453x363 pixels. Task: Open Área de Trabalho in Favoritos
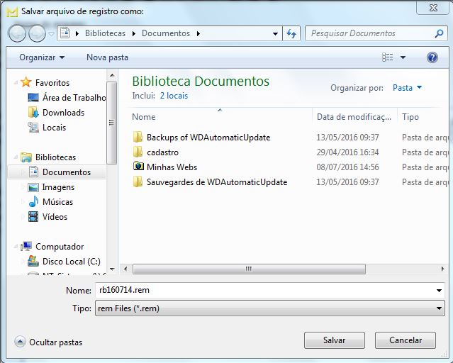tap(74, 98)
